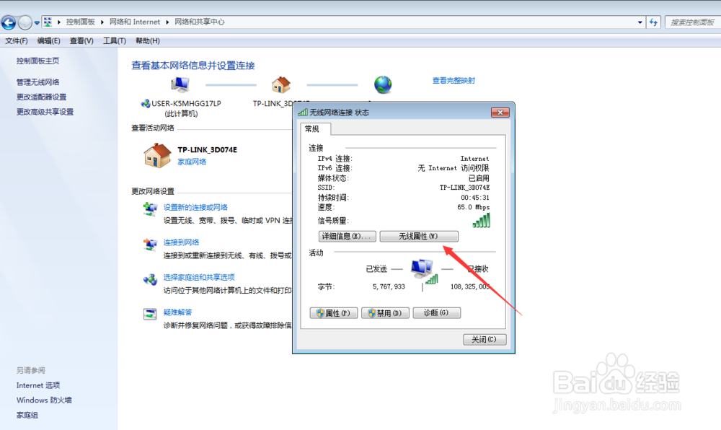Expand the 网络和 Internet breadcrumb chevron
Screen dimensions: 721x430
[x=167, y=22]
